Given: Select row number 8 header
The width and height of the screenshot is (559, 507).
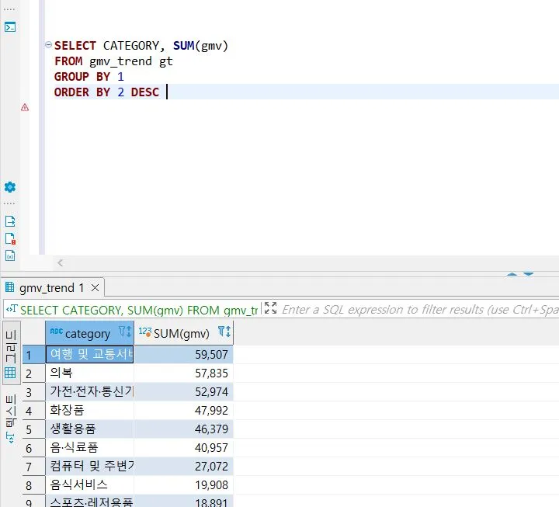Looking at the screenshot, I should (x=34, y=485).
